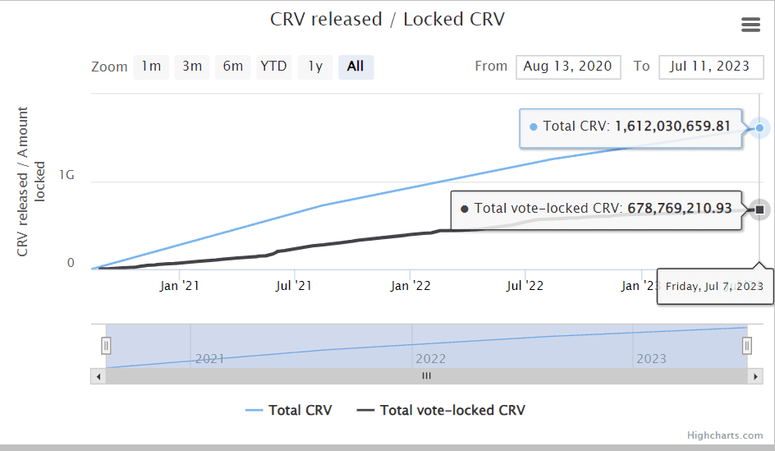Image resolution: width=775 pixels, height=451 pixels.
Task: Select the 3m zoom range
Action: tap(192, 67)
